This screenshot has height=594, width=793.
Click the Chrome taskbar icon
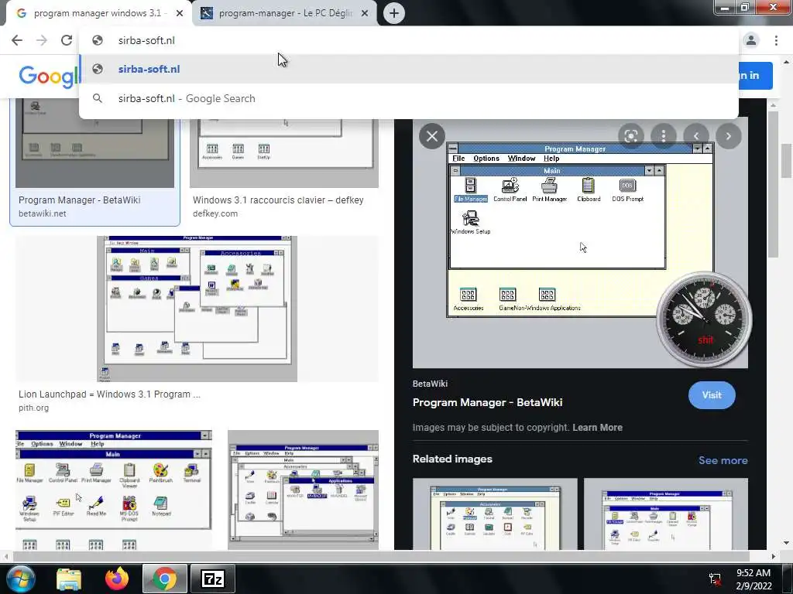point(164,579)
